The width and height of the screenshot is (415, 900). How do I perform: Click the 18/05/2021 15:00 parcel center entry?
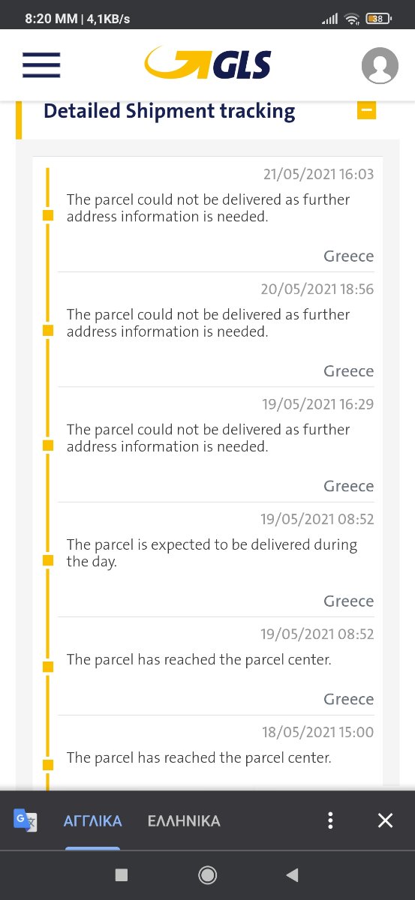pos(215,746)
